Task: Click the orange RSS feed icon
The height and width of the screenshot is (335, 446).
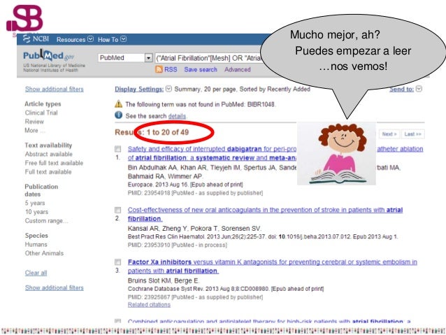Action: [159, 69]
